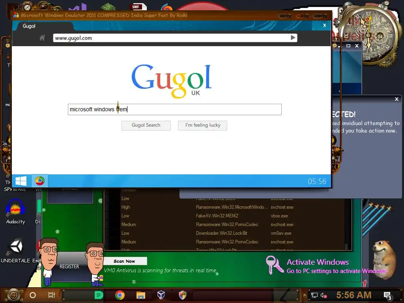Click the emulator window title bar icon

pyautogui.click(x=16, y=15)
